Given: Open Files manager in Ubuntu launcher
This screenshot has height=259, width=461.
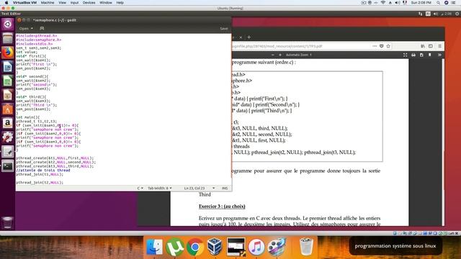Looking at the screenshot, I should pos(8,38).
